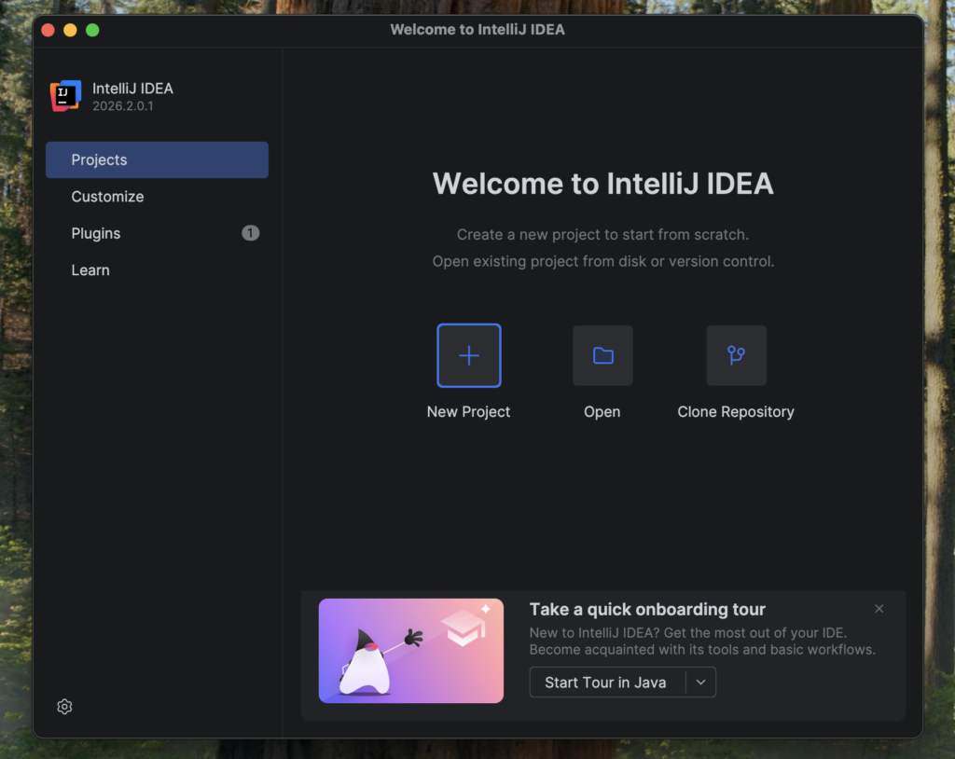Click the Open folder icon
955x759 pixels.
tap(602, 355)
